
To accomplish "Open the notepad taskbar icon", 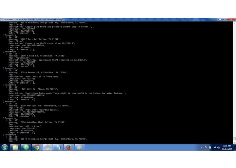I will 58,147.
